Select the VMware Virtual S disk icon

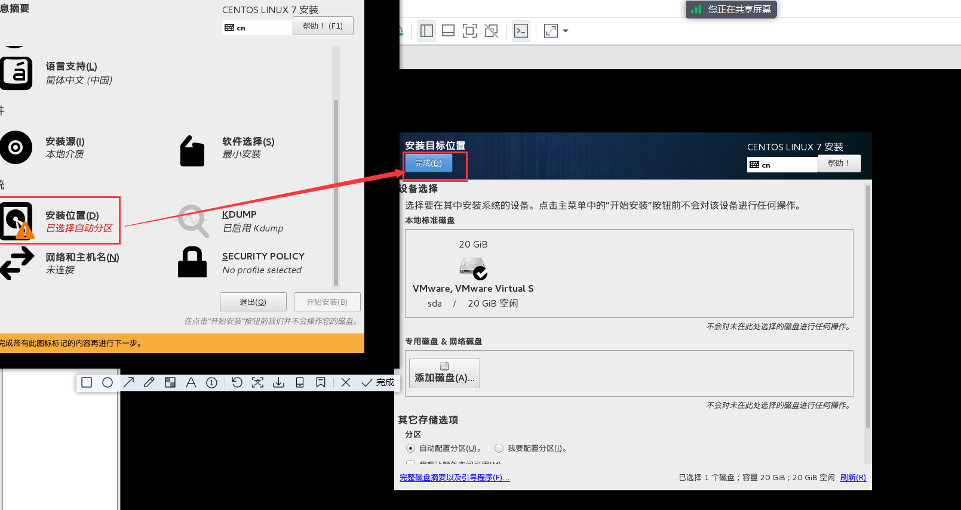point(473,267)
